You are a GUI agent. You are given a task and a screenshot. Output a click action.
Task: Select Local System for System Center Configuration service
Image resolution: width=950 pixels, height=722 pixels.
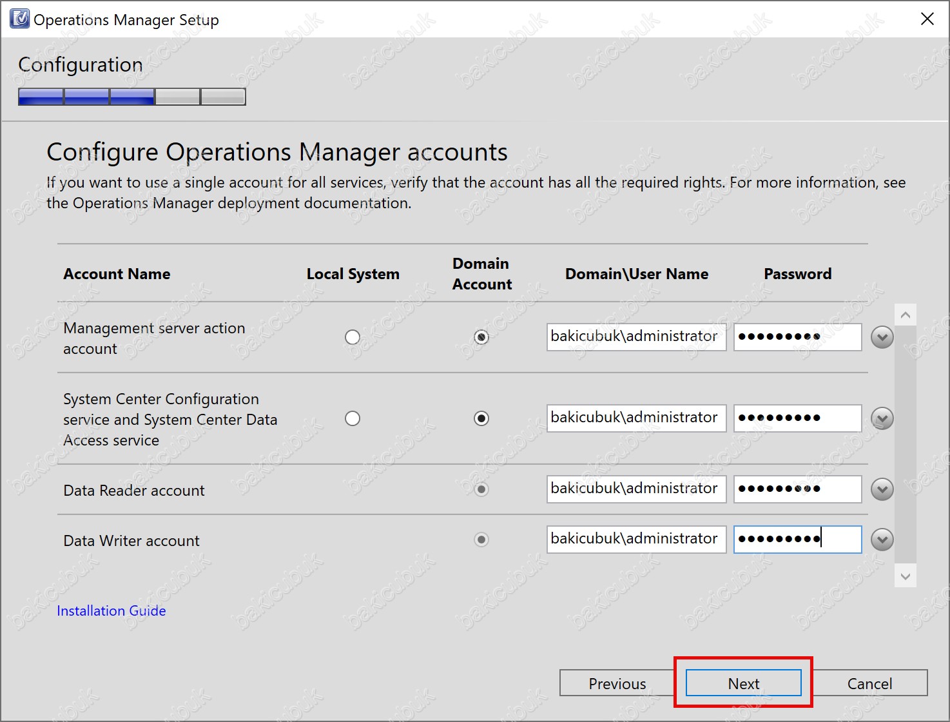click(x=353, y=418)
